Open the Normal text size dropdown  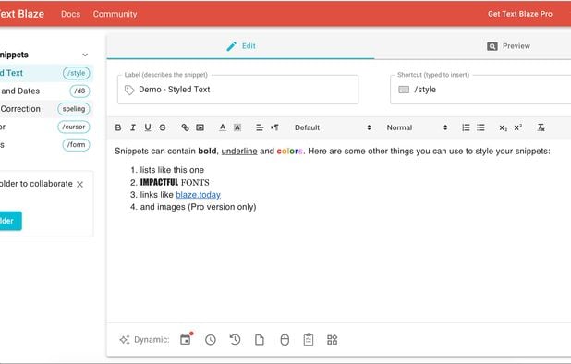417,127
